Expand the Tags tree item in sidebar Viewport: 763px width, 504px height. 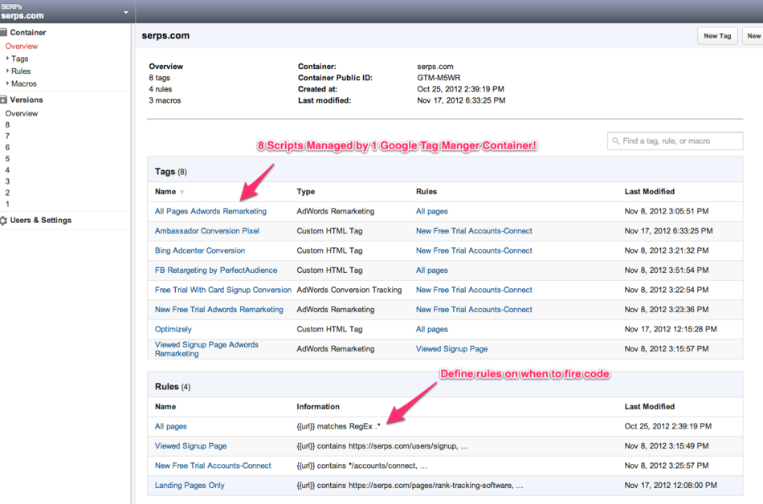coord(8,59)
